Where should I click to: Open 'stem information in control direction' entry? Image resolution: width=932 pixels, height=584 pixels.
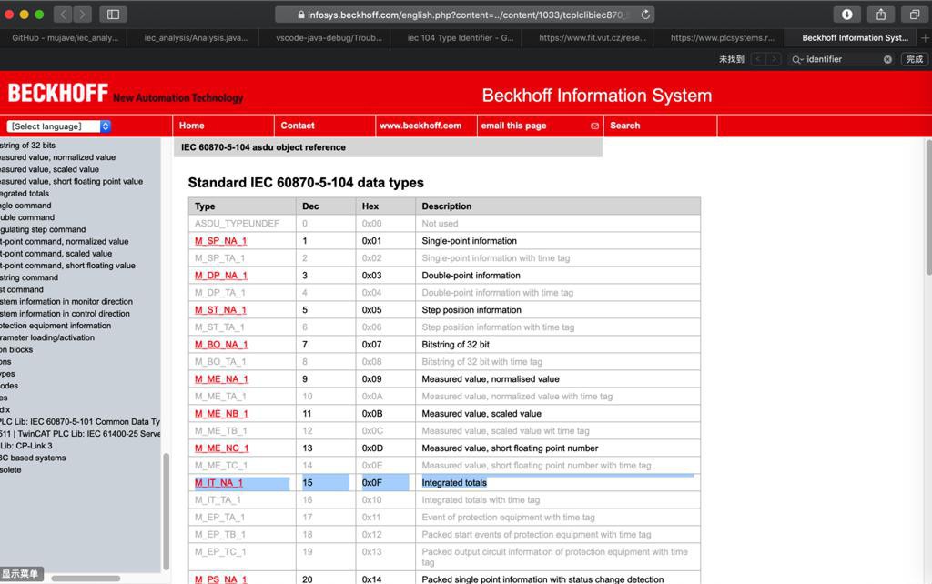(x=65, y=313)
